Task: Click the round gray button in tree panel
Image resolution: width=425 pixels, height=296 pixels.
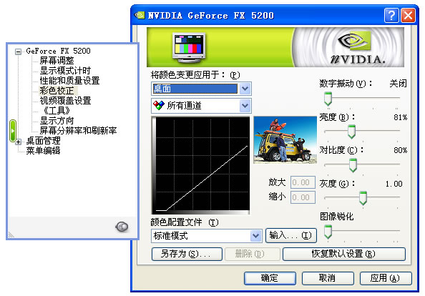Action: point(122,227)
